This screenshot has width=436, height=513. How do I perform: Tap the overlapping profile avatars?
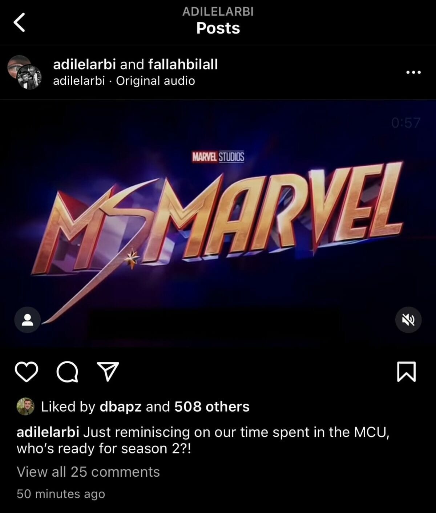coord(24,72)
